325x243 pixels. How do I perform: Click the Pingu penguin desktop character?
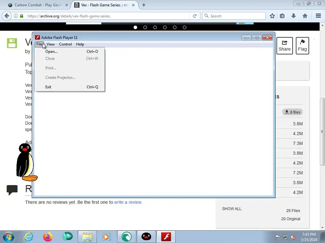[x=26, y=162]
